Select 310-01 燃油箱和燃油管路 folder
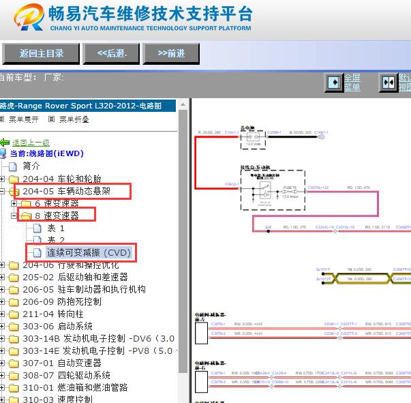The width and height of the screenshot is (411, 403). [x=75, y=387]
